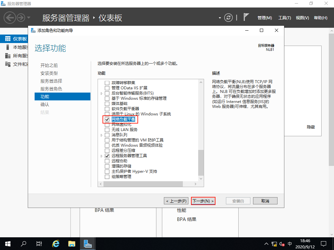The width and height of the screenshot is (334, 250).
Task: Click the network status tray icon
Action: [274, 244]
